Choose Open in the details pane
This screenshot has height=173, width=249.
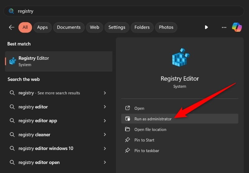coord(180,108)
